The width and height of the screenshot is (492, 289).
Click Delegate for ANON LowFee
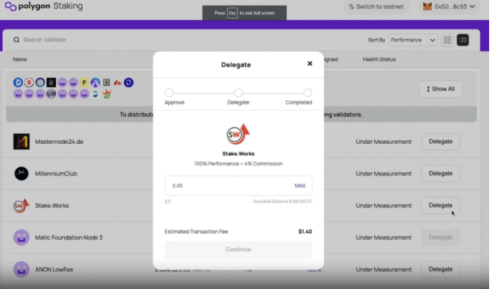pyautogui.click(x=440, y=269)
